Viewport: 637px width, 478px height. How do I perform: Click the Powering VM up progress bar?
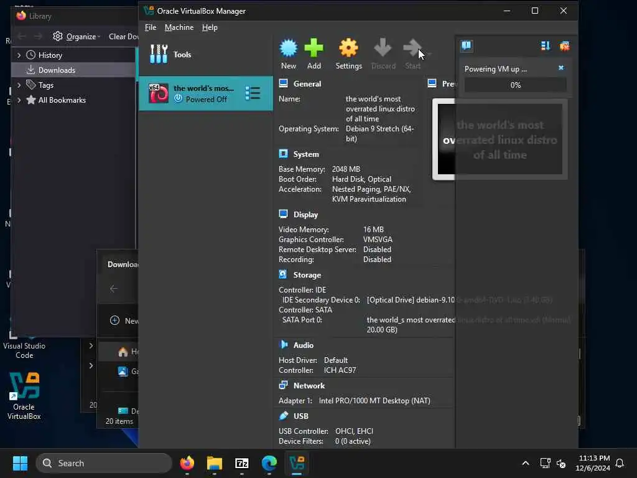[515, 85]
